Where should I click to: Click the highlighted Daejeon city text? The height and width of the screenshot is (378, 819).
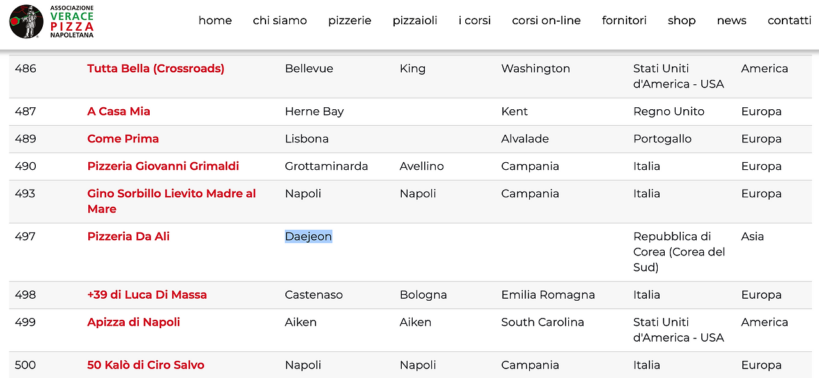pyautogui.click(x=308, y=236)
